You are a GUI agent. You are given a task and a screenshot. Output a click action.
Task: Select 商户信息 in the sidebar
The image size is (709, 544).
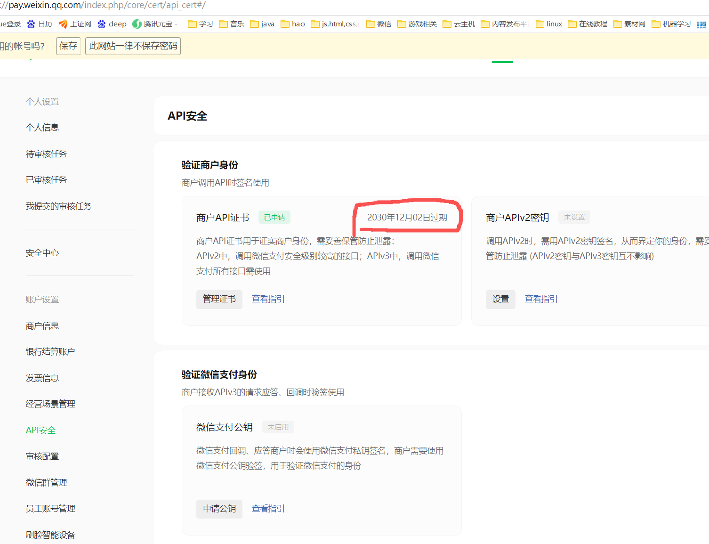[x=42, y=326]
